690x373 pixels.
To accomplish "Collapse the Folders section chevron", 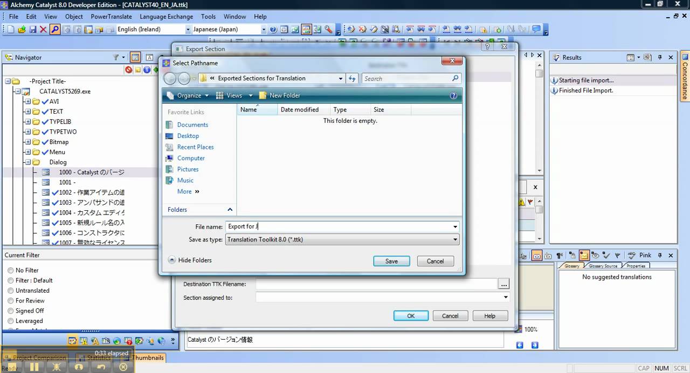I will pyautogui.click(x=230, y=210).
